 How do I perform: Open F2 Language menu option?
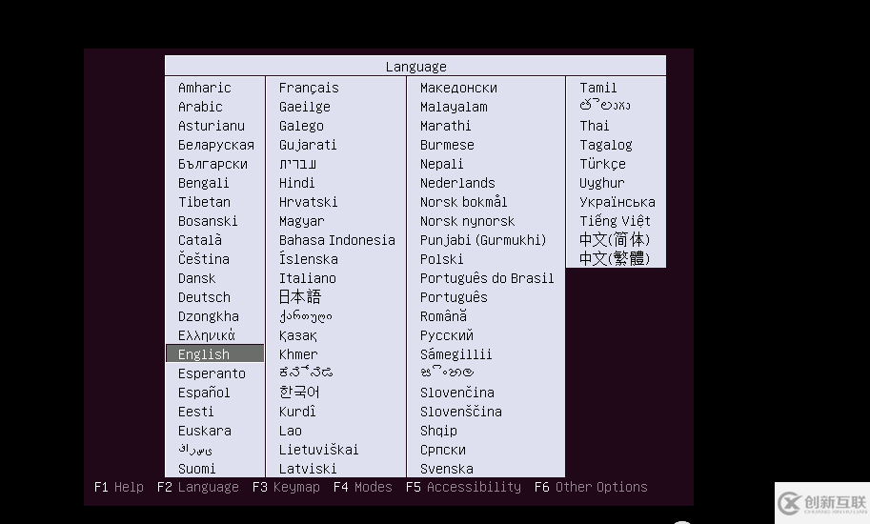pos(197,487)
